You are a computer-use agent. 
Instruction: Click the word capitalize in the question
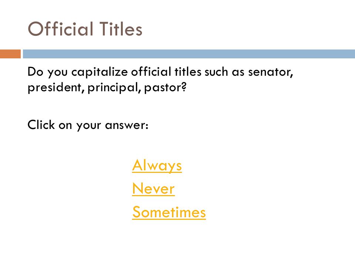click(99, 72)
